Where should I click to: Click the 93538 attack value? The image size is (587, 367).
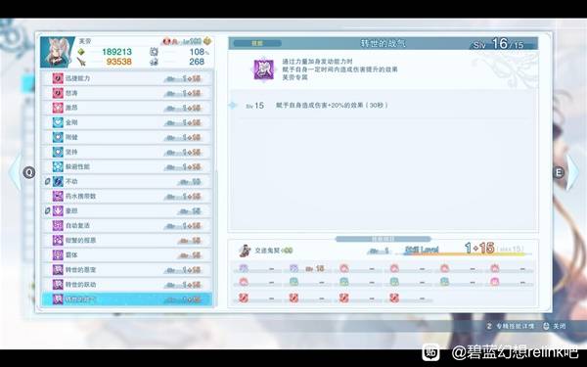(x=119, y=62)
